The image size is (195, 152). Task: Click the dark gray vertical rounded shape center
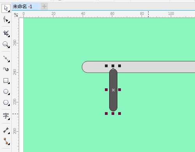(x=113, y=90)
